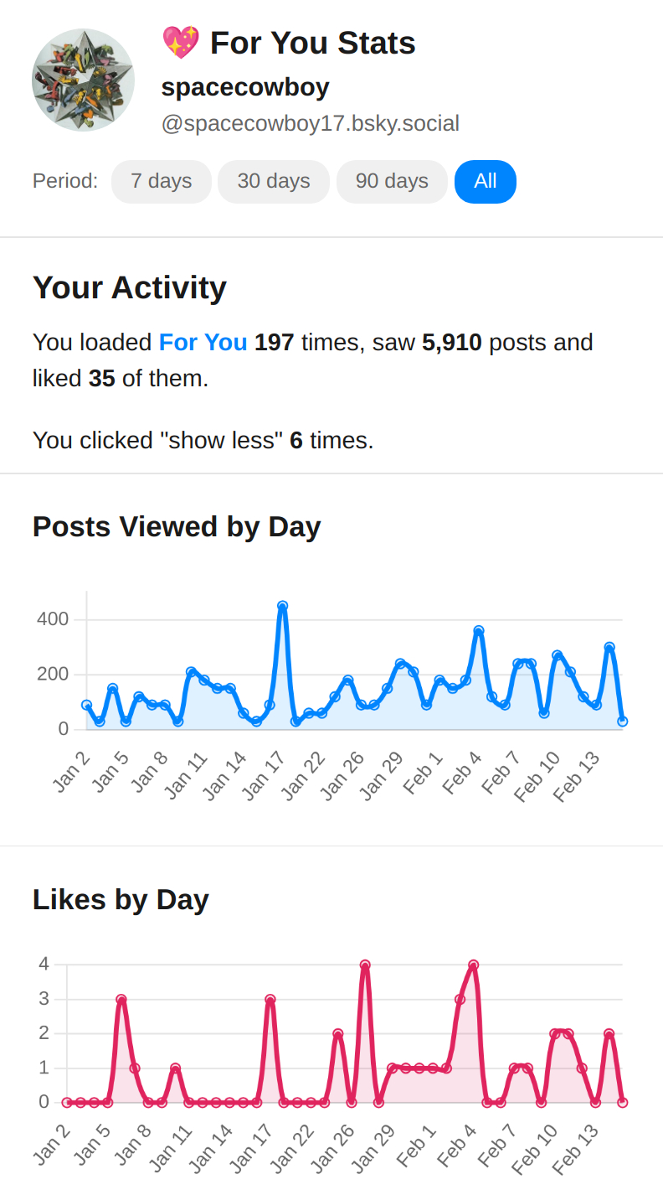The width and height of the screenshot is (663, 1195).
Task: Select the 7 days period
Action: click(161, 181)
